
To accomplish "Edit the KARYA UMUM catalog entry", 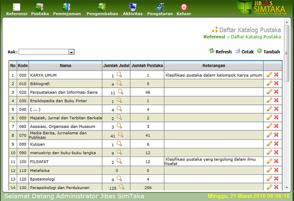I will pos(269,75).
